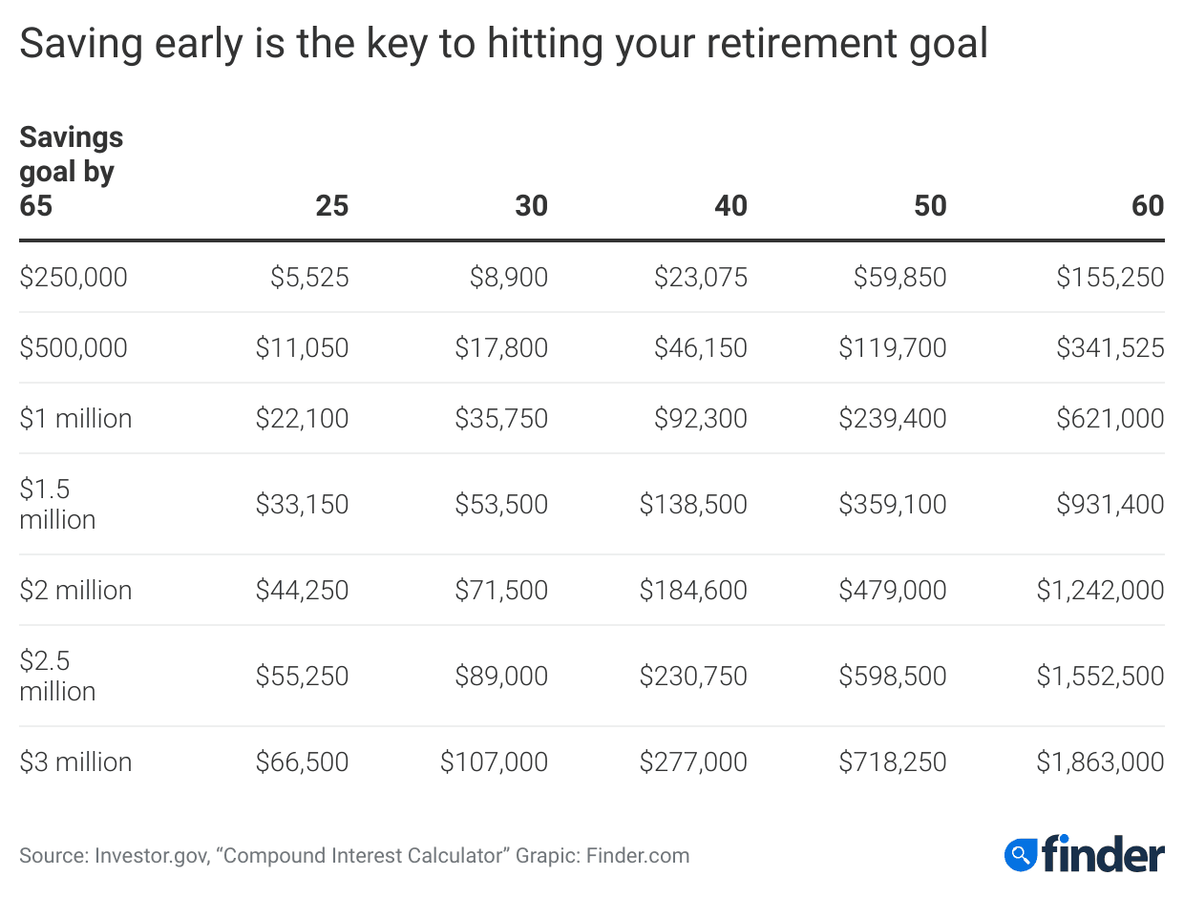Image resolution: width=1184 pixels, height=897 pixels.
Task: Click the $3 million savings goal row label
Action: tap(75, 761)
